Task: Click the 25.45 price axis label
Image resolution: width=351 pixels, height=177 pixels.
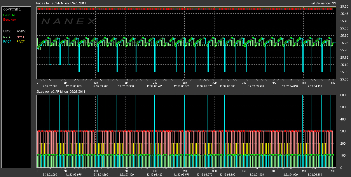Action: pos(344,14)
